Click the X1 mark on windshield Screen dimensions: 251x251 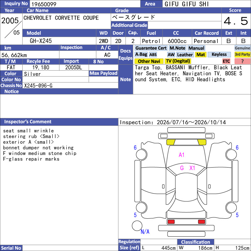(192, 168)
